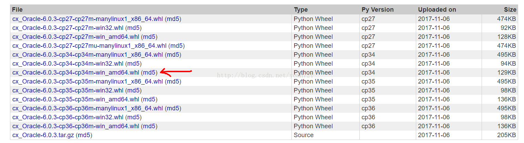Open cx_Oracle-6.0.3-cp36-cp36m-manylinux1_x86_64.whl
Screen dimensions: 524x143
tap(88, 108)
